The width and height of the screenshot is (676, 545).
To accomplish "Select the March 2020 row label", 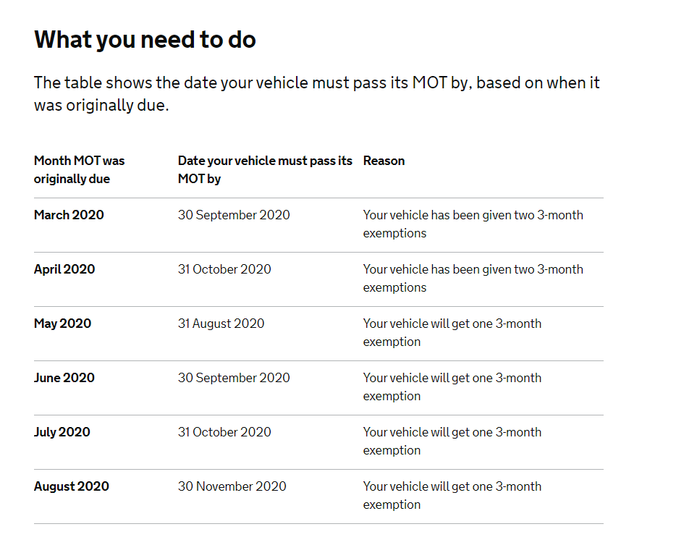I will tap(69, 215).
